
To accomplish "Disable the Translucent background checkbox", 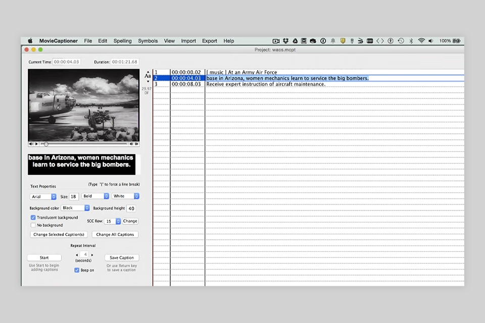I will pyautogui.click(x=33, y=218).
